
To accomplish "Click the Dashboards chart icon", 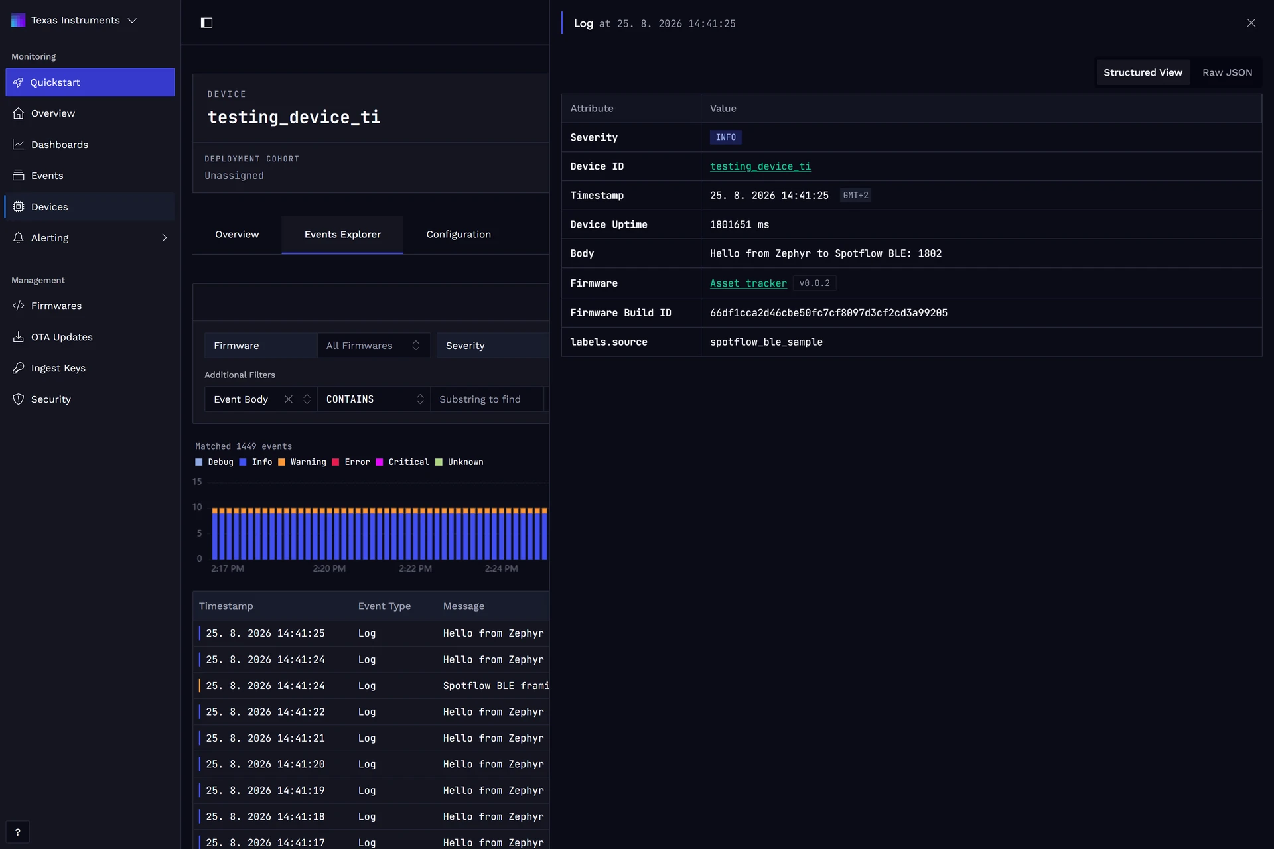I will (x=19, y=145).
